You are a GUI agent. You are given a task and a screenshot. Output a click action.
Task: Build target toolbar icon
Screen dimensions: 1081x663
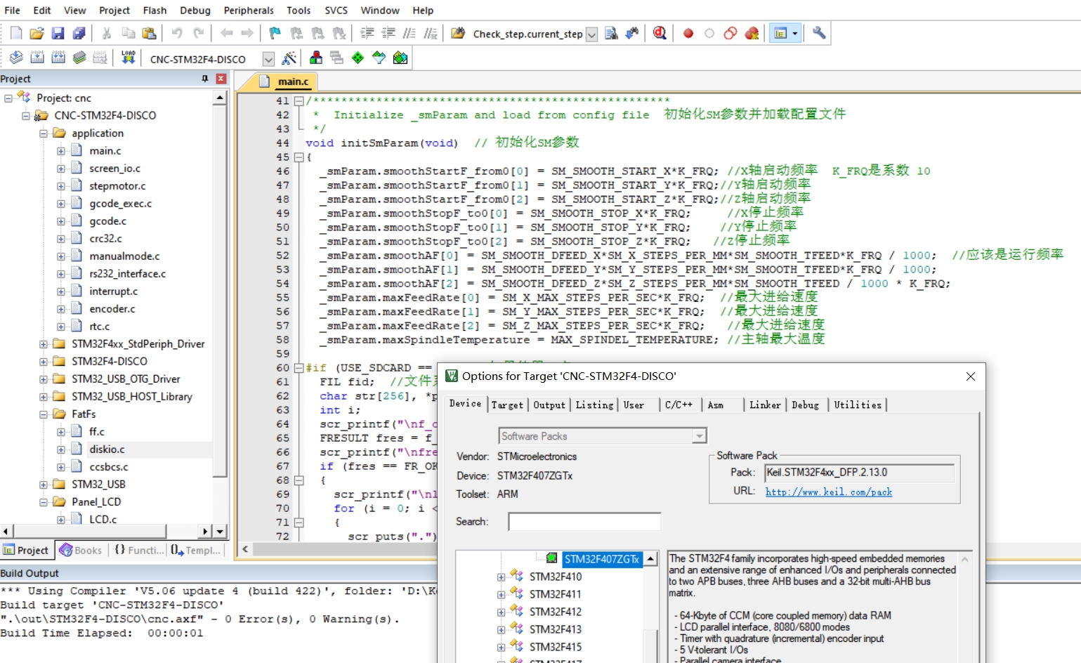[37, 58]
